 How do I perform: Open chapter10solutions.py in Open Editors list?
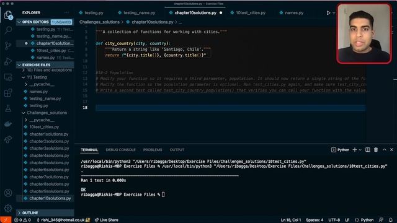pyautogui.click(x=45, y=43)
